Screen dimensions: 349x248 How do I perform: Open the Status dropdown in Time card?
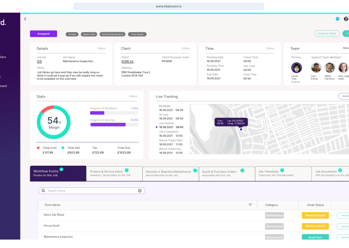(270, 49)
